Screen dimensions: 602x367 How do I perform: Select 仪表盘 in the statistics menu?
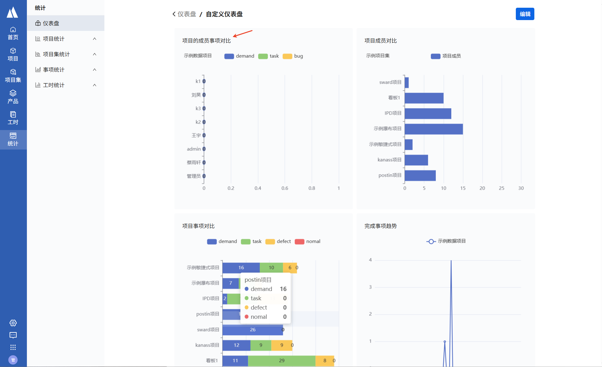[51, 23]
